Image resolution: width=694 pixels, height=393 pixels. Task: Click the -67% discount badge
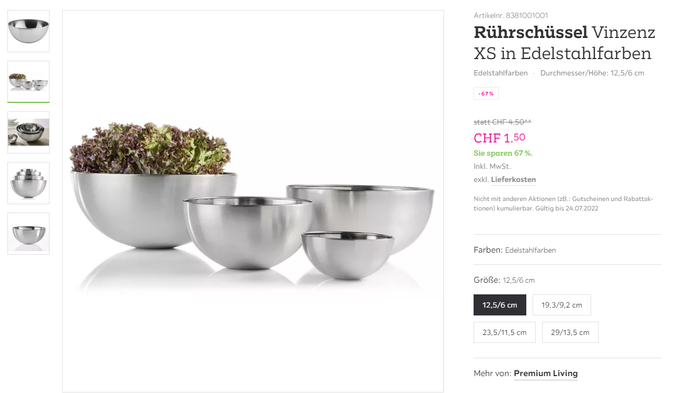pos(486,93)
